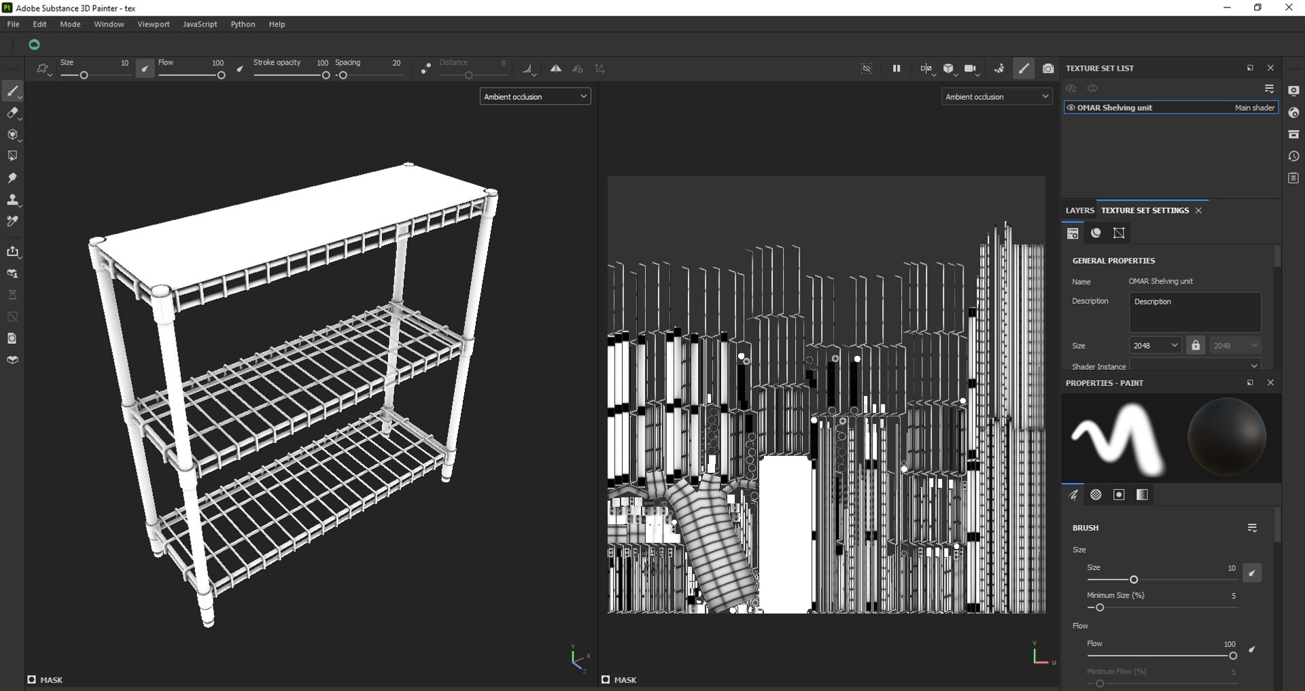Screen dimensions: 1305x691
Task: Toggle Size pen pressure in top toolbar
Action: pos(145,69)
